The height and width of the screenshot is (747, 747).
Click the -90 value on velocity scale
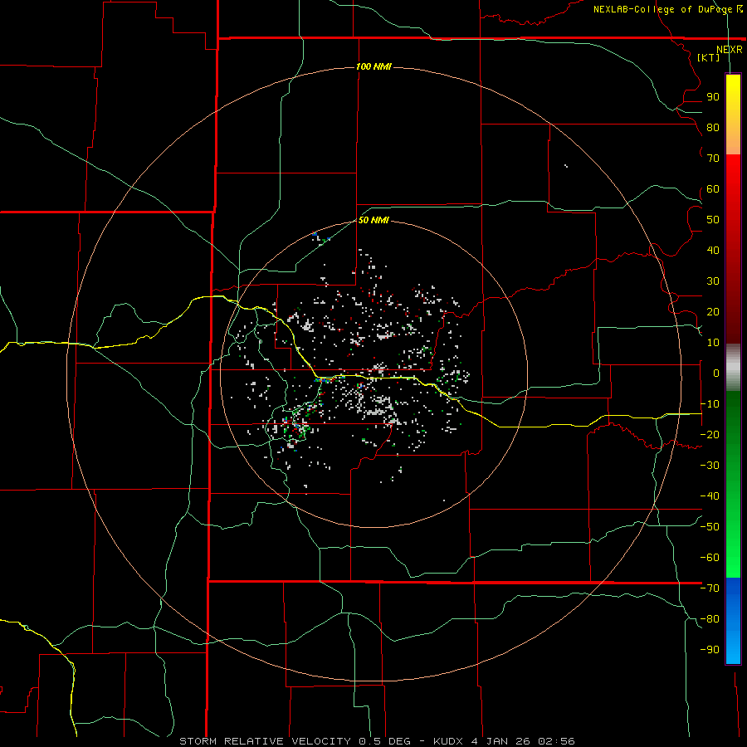[710, 650]
